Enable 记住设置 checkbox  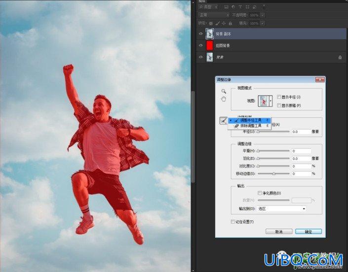click(x=233, y=222)
